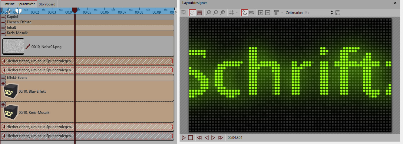Click the Zeitmarke time input field
Image resolution: width=403 pixels, height=144 pixels.
[316, 13]
